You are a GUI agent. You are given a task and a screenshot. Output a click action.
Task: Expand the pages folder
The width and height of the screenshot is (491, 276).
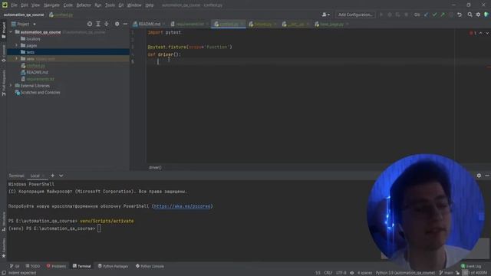click(17, 45)
